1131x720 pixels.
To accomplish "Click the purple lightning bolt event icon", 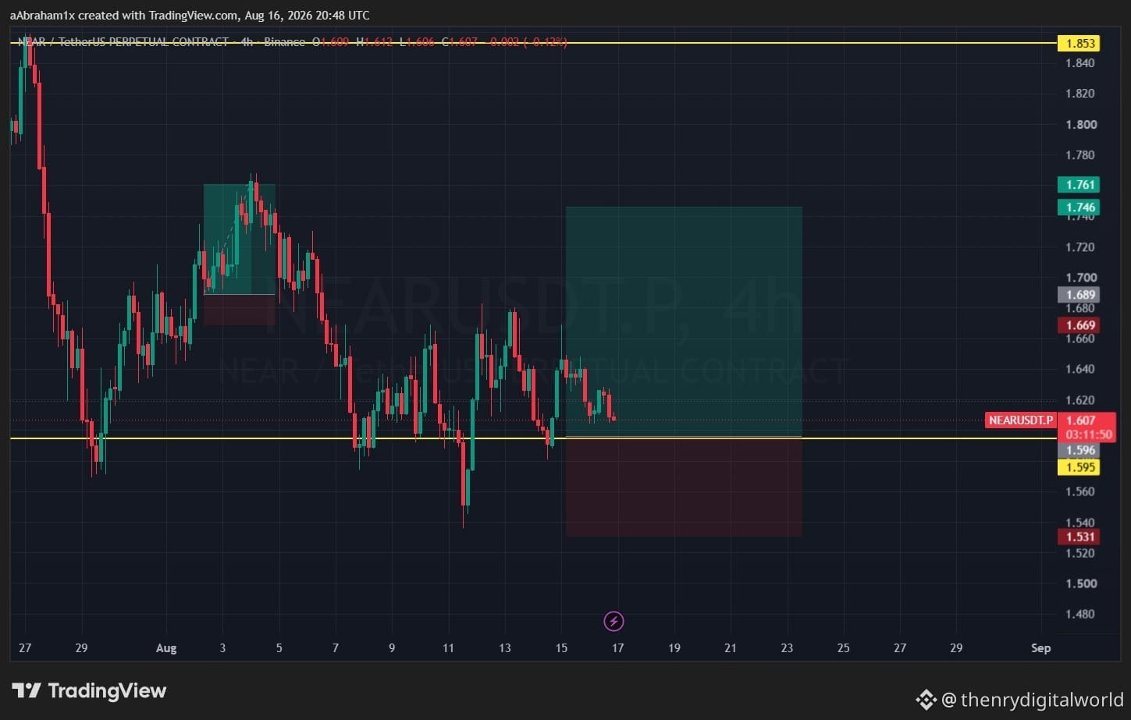I will [x=614, y=621].
